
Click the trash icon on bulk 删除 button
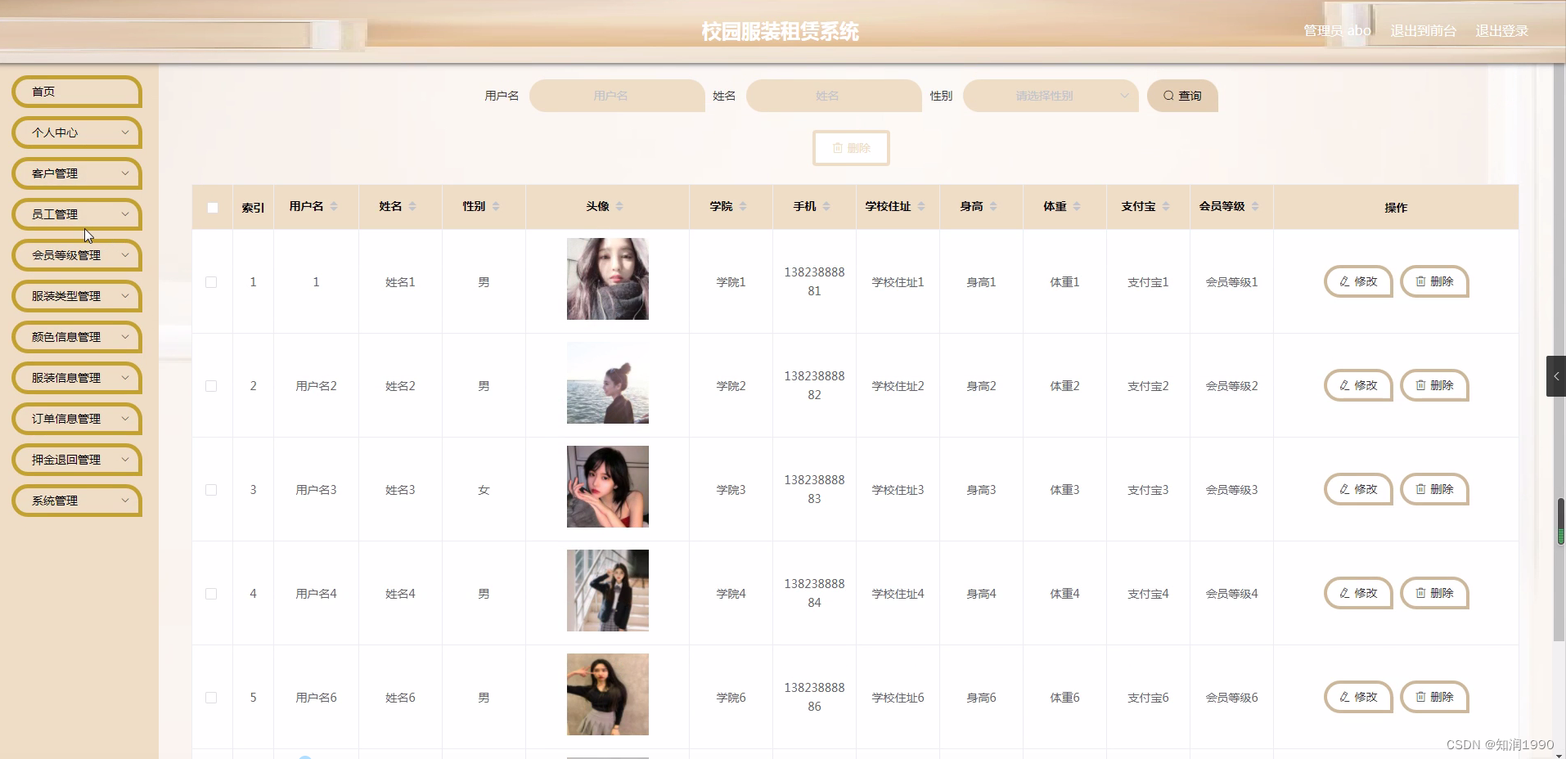[838, 148]
